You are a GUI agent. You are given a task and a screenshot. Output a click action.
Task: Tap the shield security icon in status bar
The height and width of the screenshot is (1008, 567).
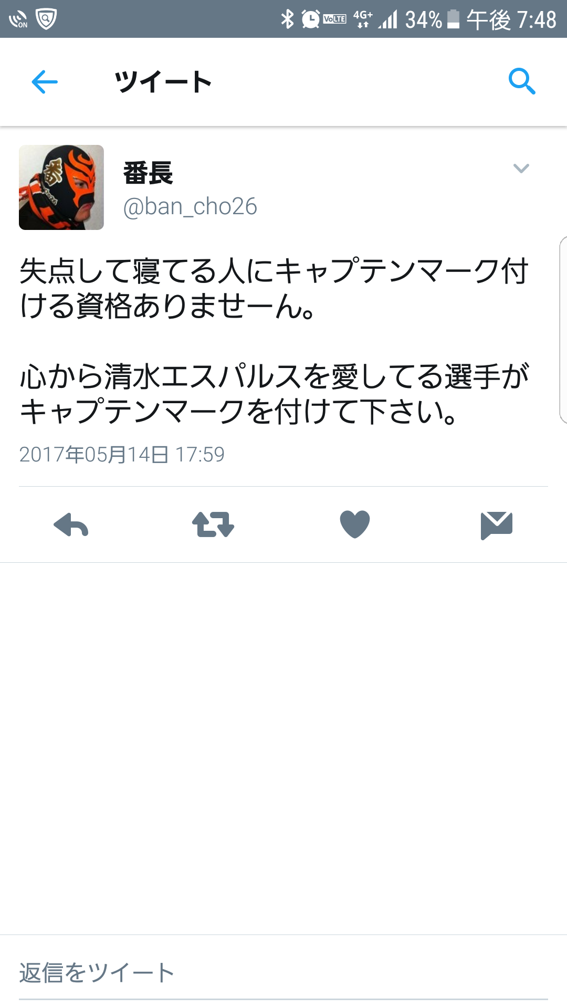[x=46, y=19]
